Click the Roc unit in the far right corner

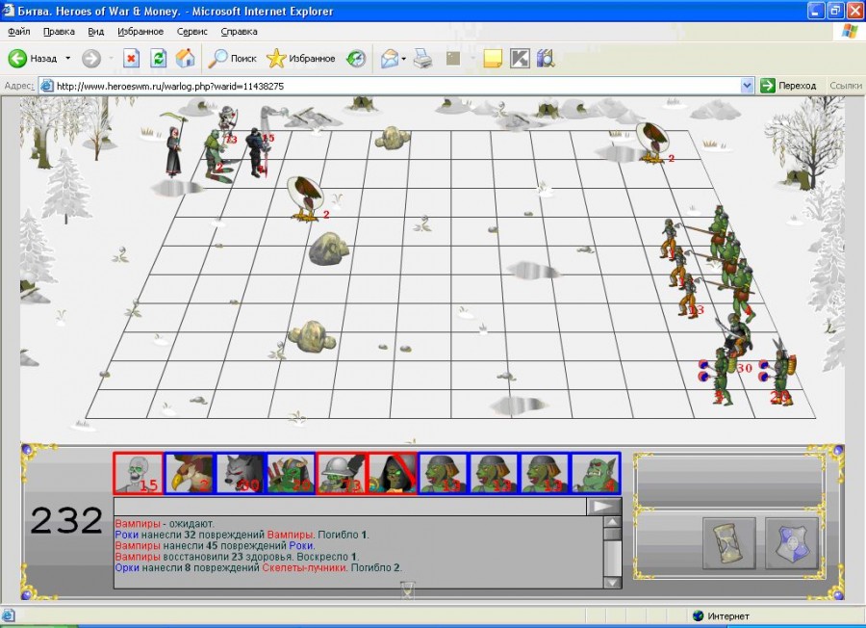[652, 143]
